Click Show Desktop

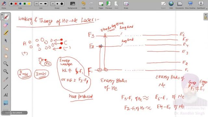coord(190,5)
